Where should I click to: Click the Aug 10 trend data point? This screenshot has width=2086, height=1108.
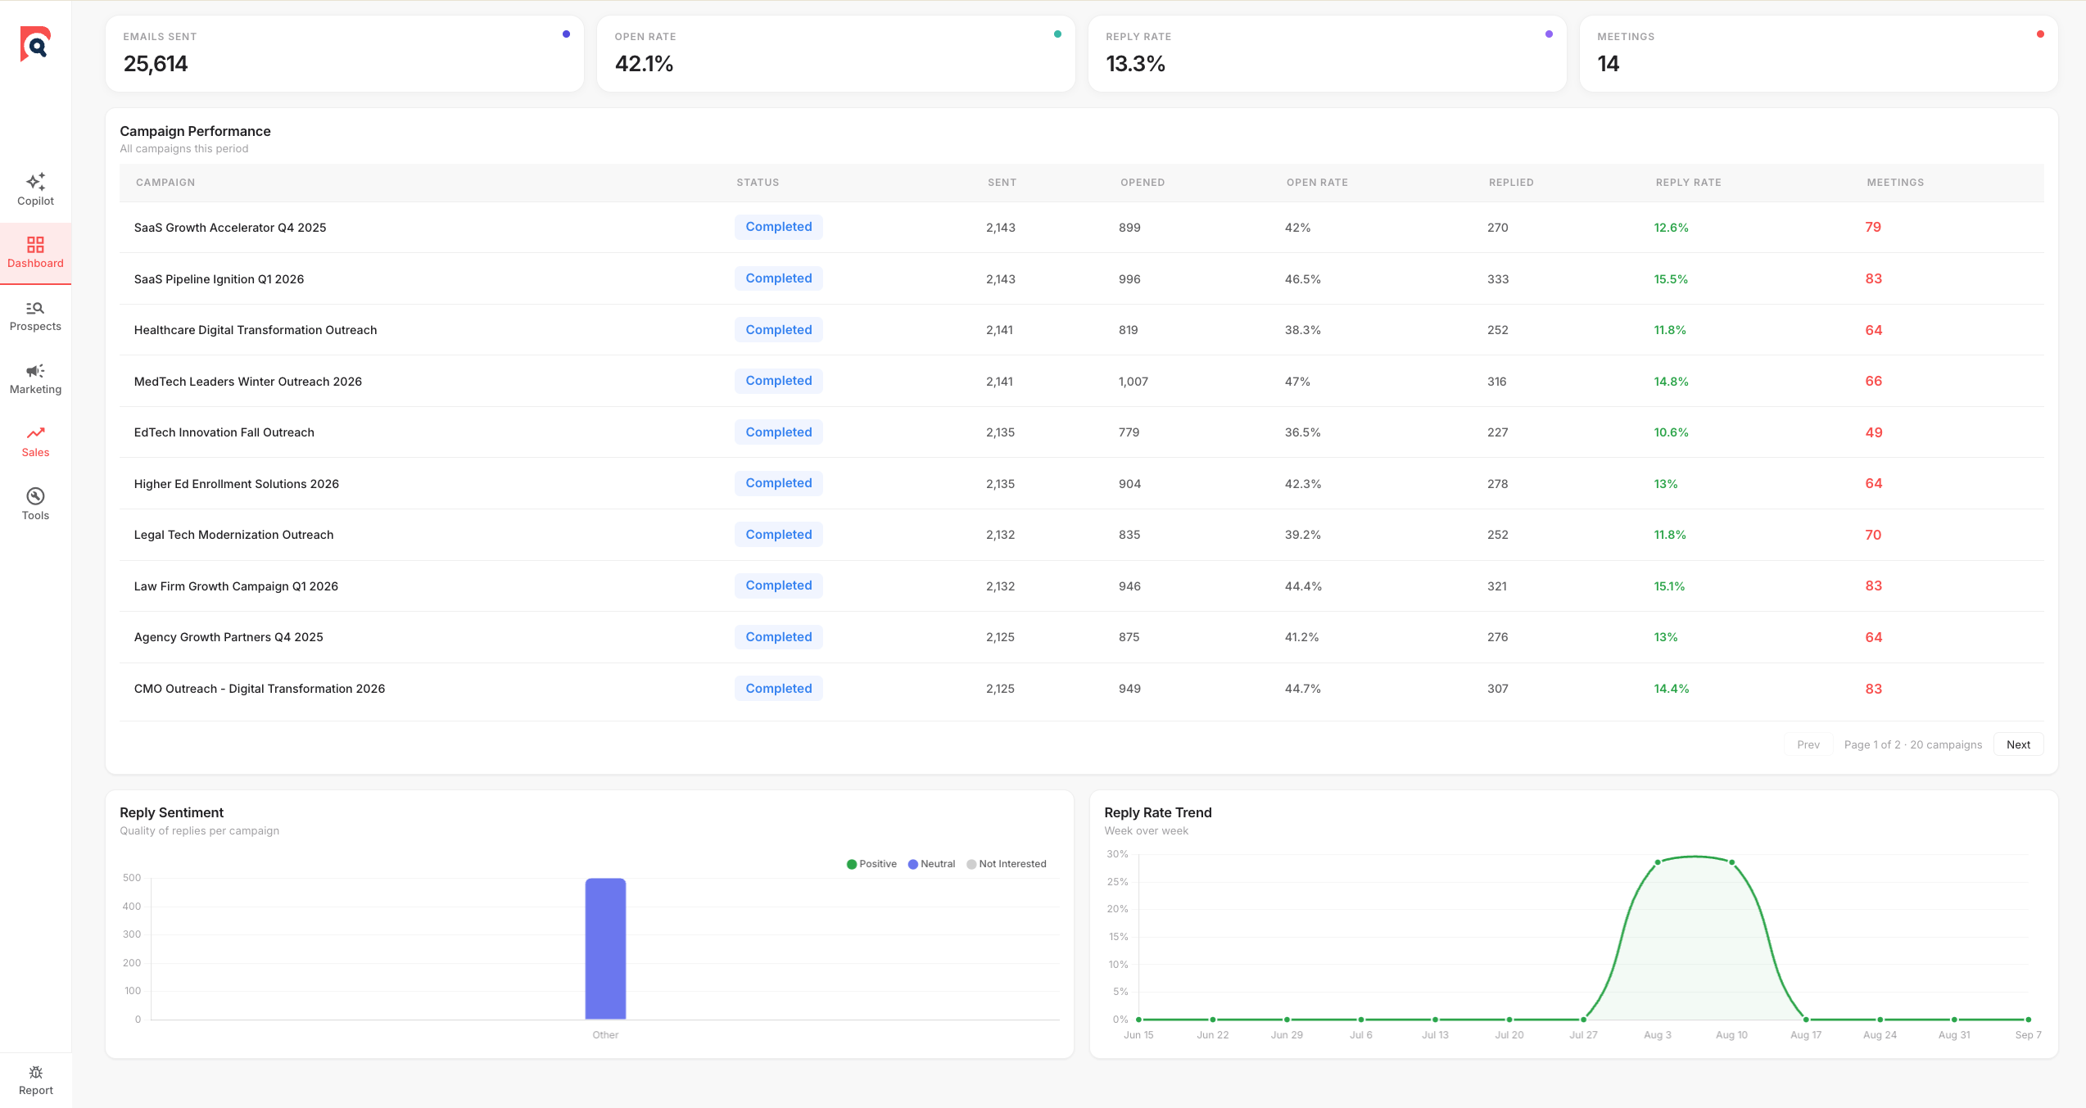click(1731, 862)
